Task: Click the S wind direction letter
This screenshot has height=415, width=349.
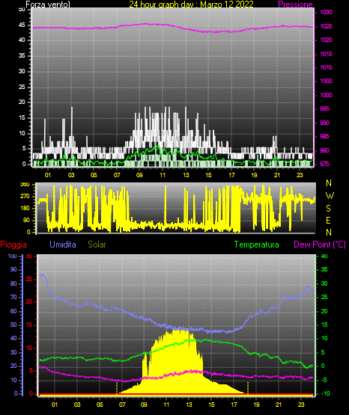Action: (328, 209)
